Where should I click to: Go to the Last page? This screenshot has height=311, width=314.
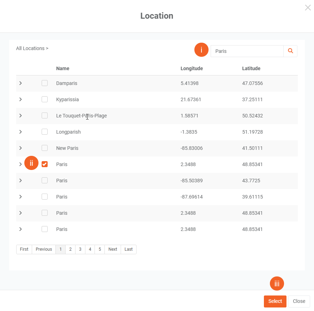[x=128, y=249]
